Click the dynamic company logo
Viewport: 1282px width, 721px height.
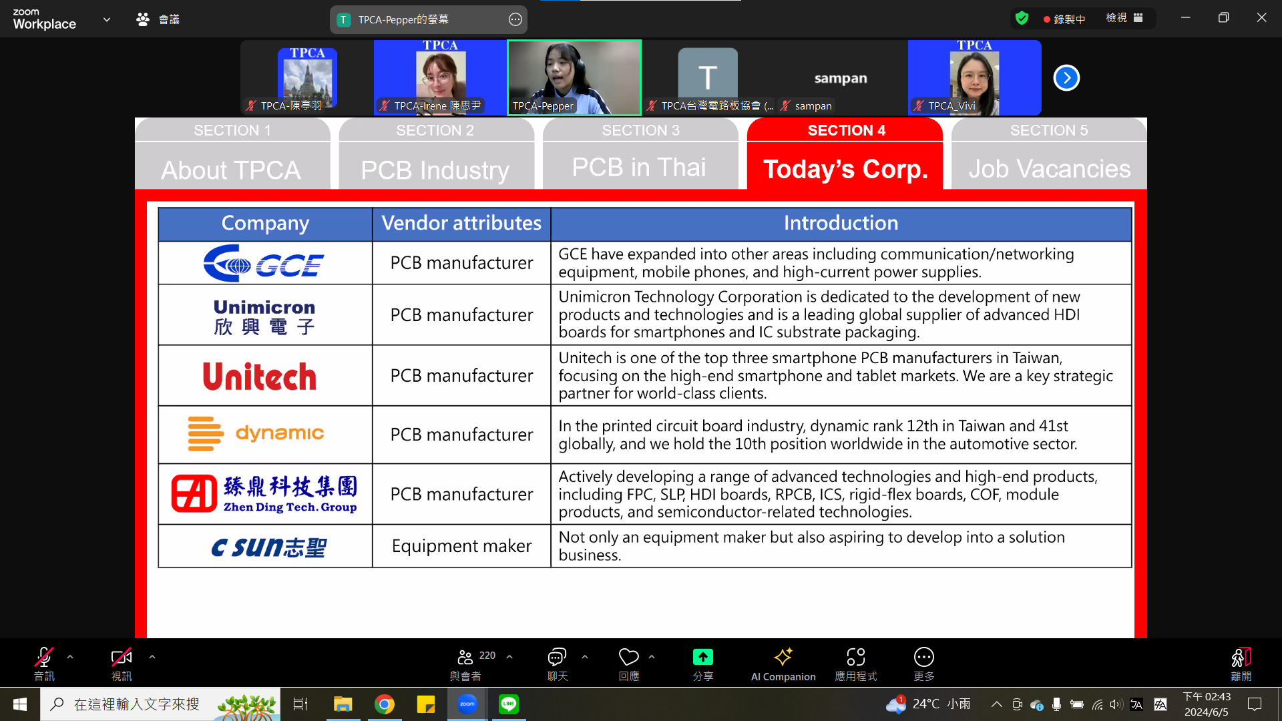pyautogui.click(x=256, y=434)
